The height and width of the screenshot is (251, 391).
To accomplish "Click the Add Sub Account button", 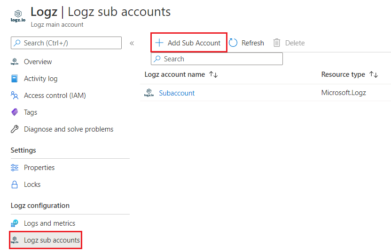I will coord(189,43).
